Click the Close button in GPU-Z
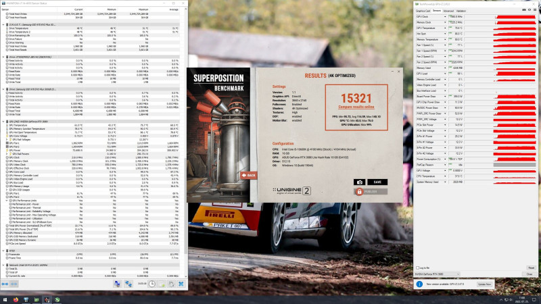The height and width of the screenshot is (304, 541). tap(530, 274)
